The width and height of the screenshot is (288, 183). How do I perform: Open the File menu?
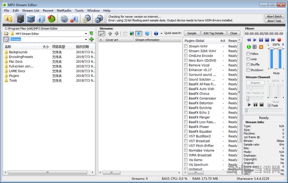tap(7, 11)
